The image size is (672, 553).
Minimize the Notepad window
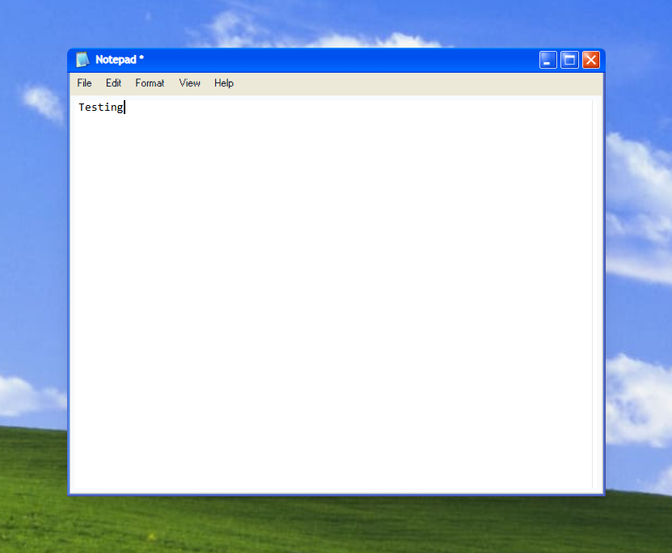(x=547, y=59)
